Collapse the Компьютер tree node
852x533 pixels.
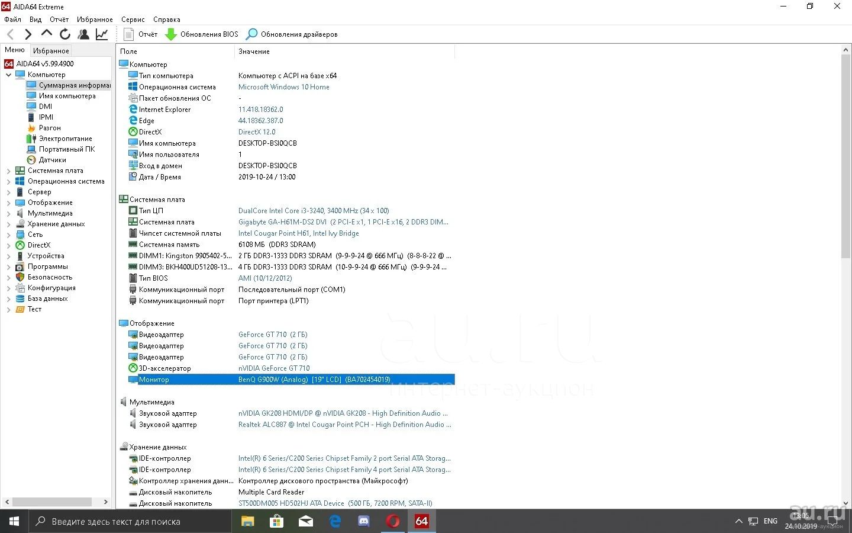8,75
